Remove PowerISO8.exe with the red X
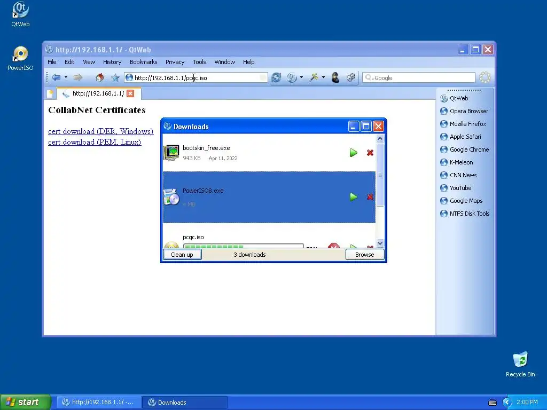This screenshot has height=410, width=547. tap(370, 197)
